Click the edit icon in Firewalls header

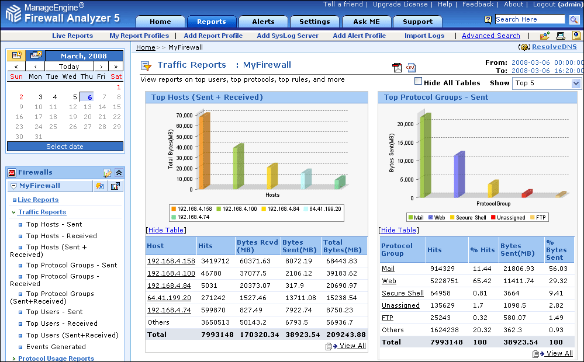107,173
